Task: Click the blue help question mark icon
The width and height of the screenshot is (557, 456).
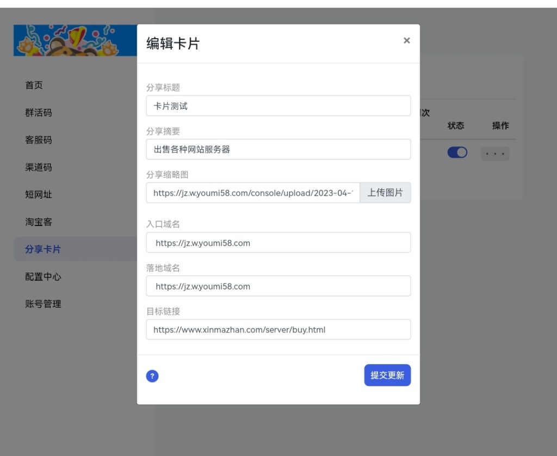Action: tap(152, 376)
